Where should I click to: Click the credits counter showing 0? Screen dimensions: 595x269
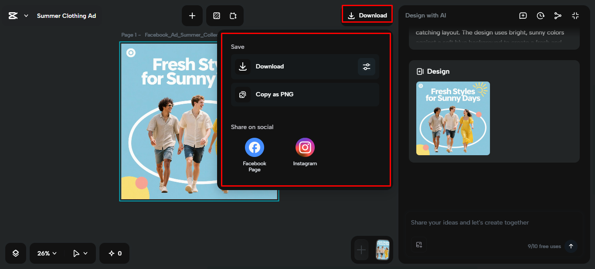(114, 253)
